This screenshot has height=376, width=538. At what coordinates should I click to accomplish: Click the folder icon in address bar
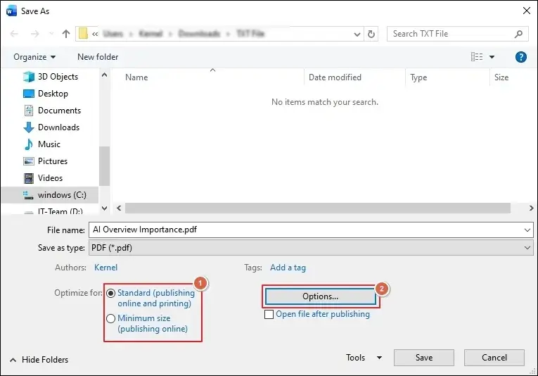83,34
